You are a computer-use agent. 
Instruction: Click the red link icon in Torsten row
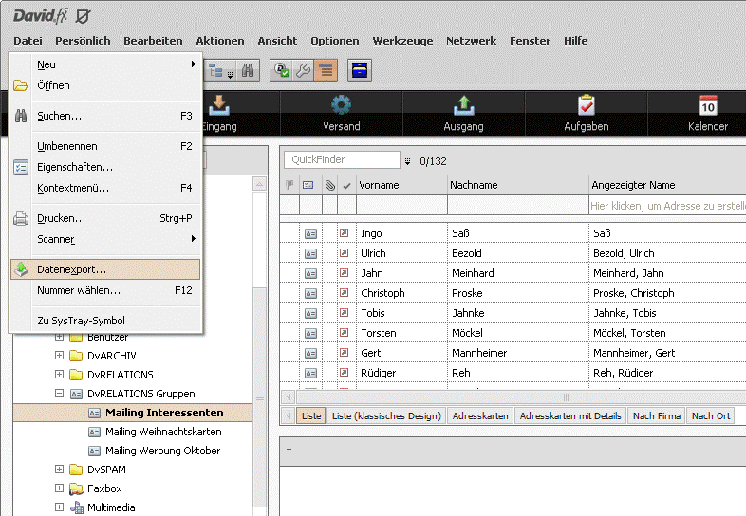click(x=344, y=333)
